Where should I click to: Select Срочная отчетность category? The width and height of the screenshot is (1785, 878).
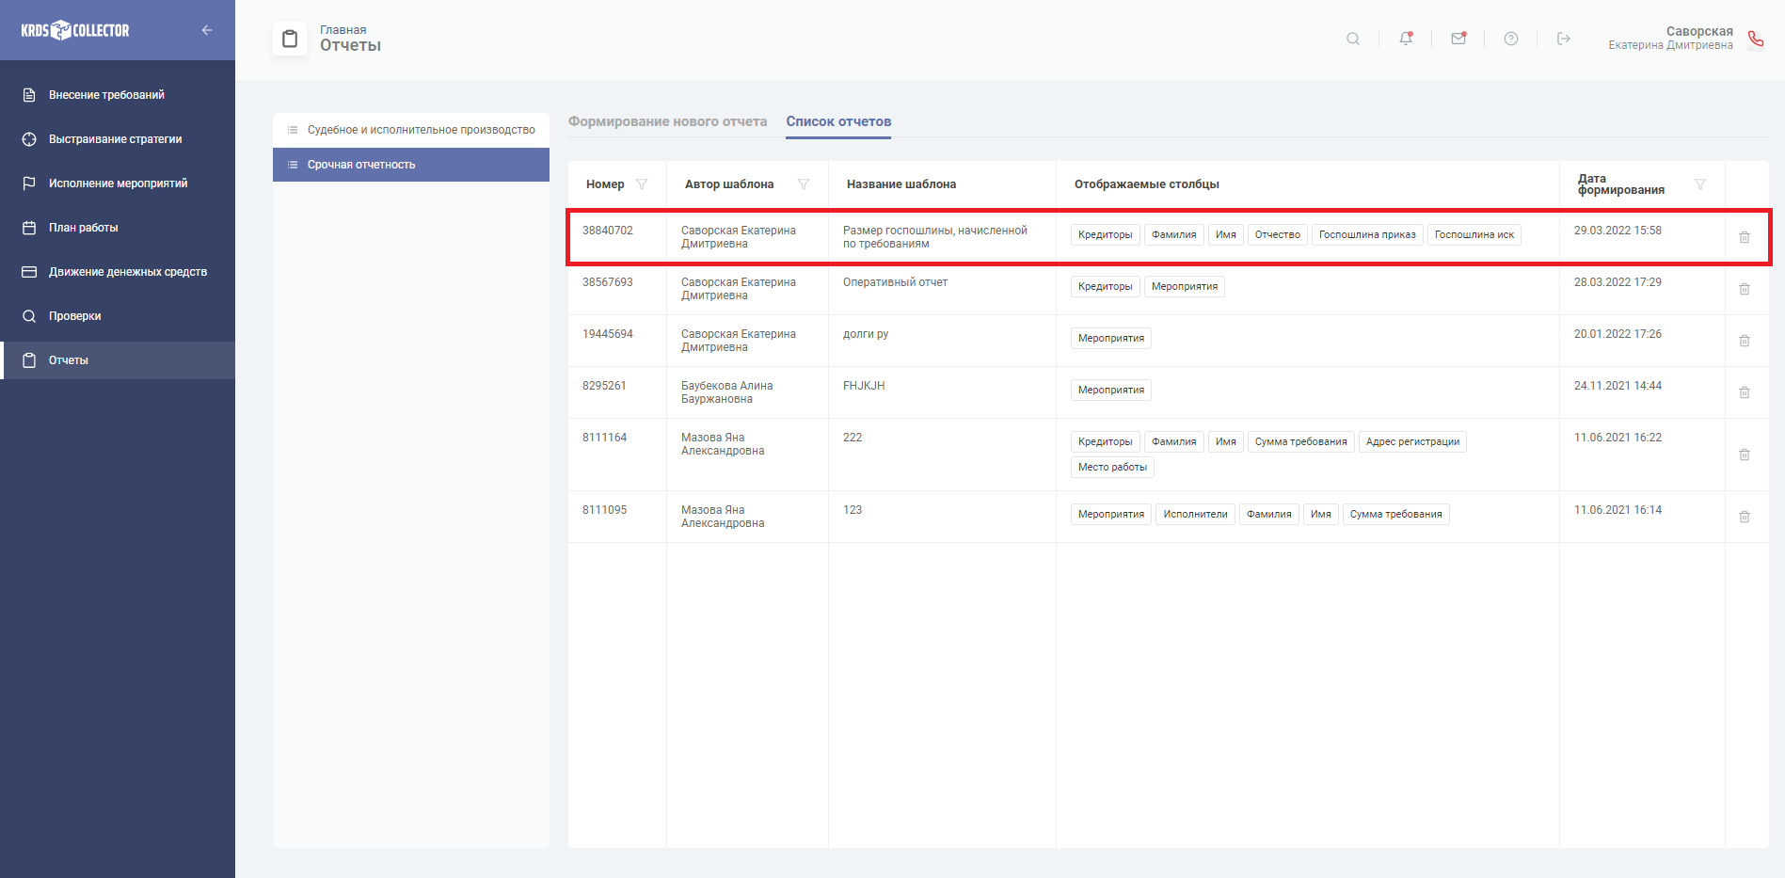(x=411, y=165)
